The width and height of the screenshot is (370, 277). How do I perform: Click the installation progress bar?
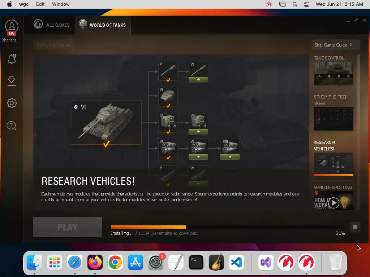228,227
